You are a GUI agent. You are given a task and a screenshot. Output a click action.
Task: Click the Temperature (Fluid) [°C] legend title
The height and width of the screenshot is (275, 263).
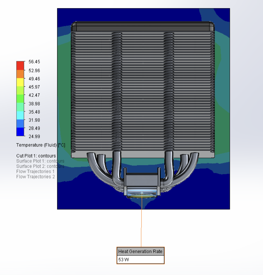(40, 145)
